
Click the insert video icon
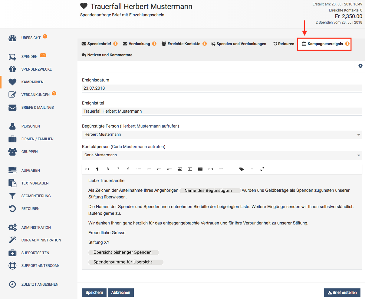(x=190, y=169)
